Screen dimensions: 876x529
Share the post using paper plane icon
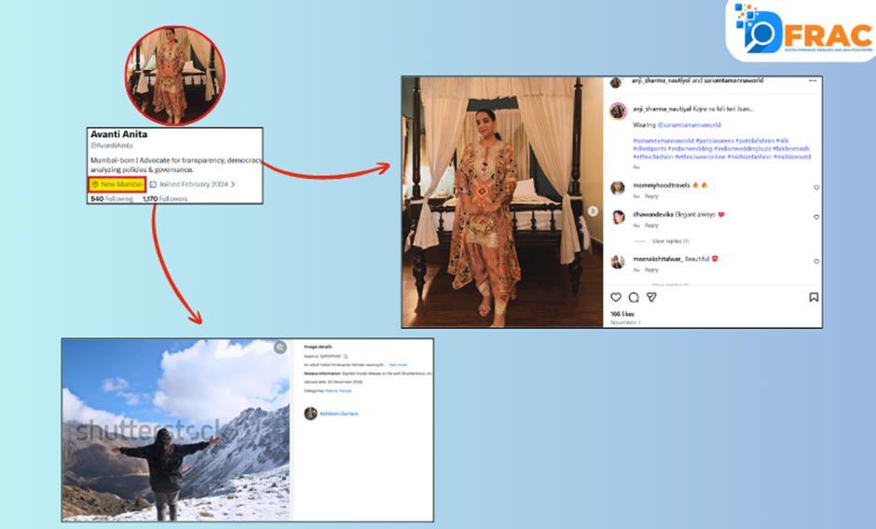pos(651,297)
